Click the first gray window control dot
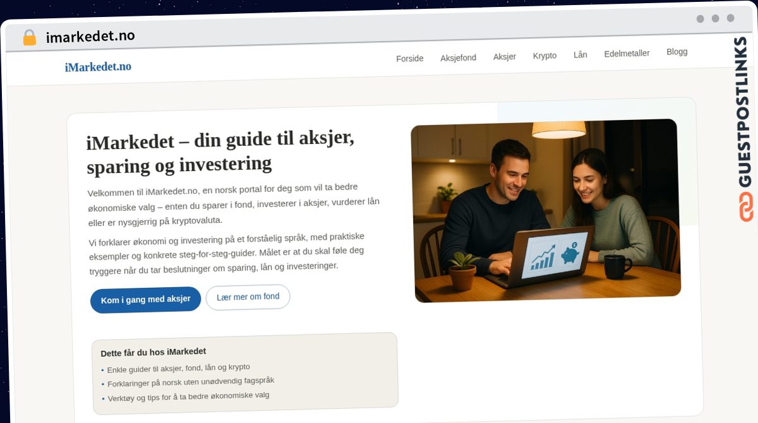Screen dimensions: 758x423 tap(700, 19)
